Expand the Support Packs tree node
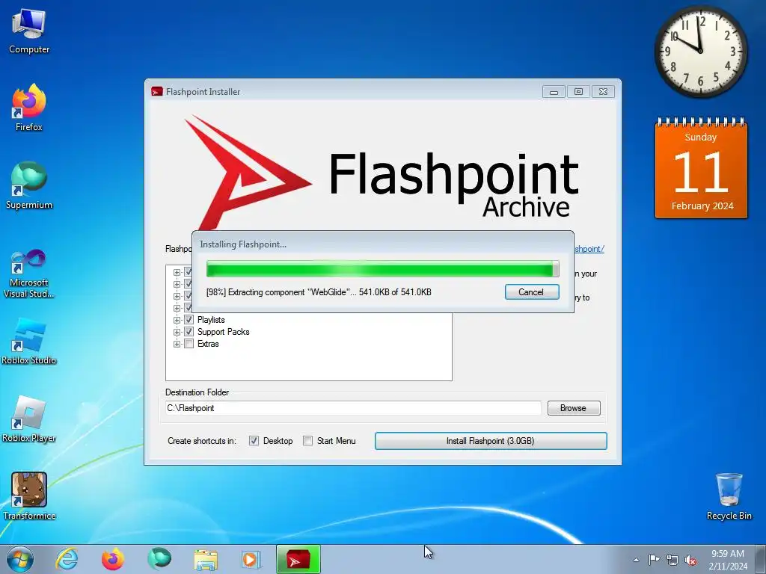766x574 pixels. 177,332
